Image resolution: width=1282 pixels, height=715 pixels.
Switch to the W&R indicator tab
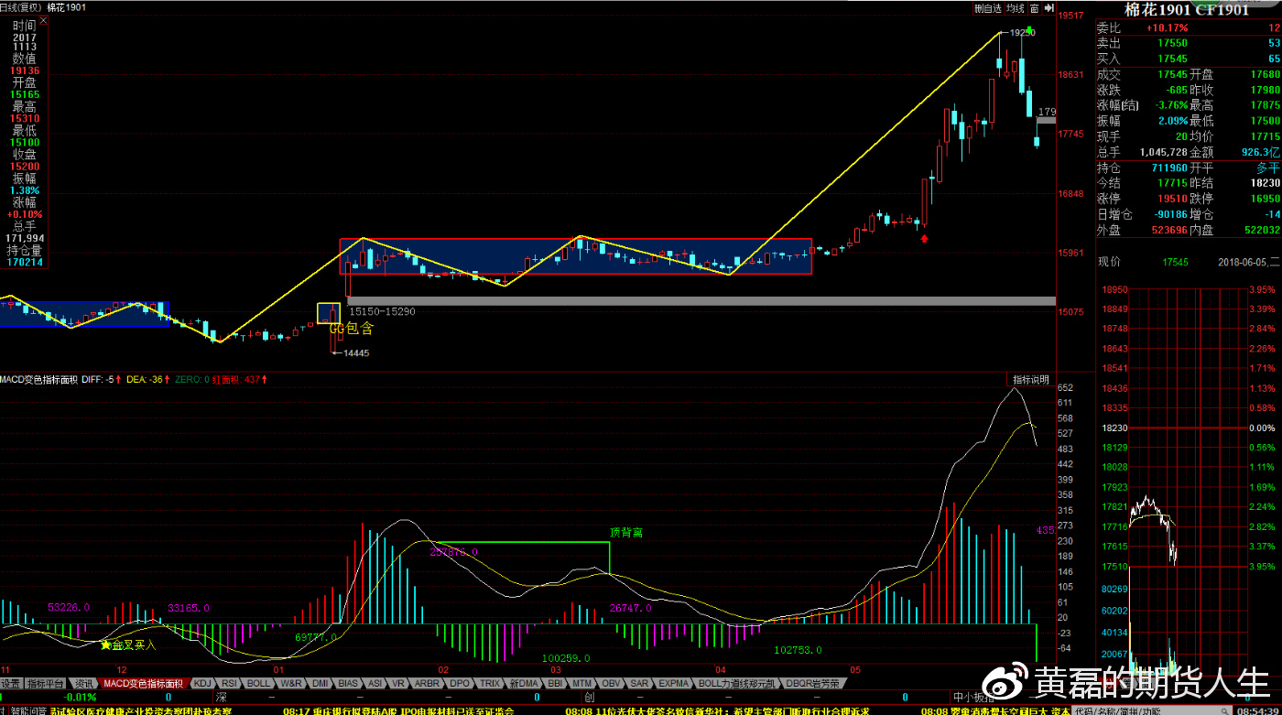click(291, 684)
